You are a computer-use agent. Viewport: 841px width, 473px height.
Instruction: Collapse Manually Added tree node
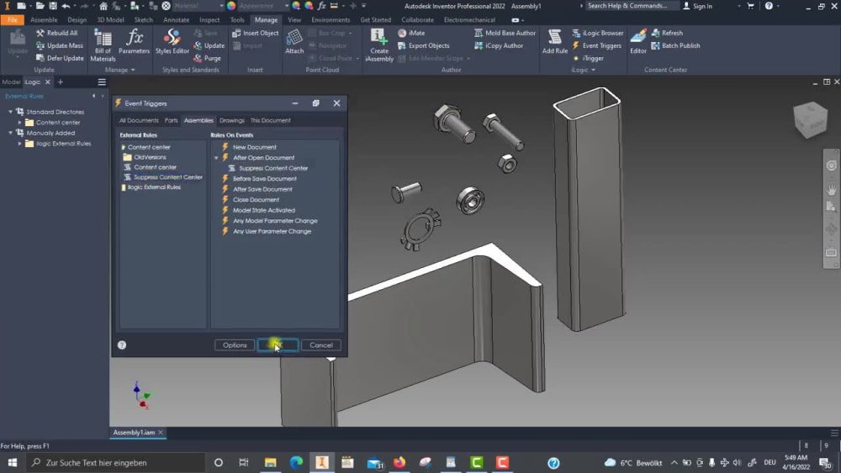point(10,133)
